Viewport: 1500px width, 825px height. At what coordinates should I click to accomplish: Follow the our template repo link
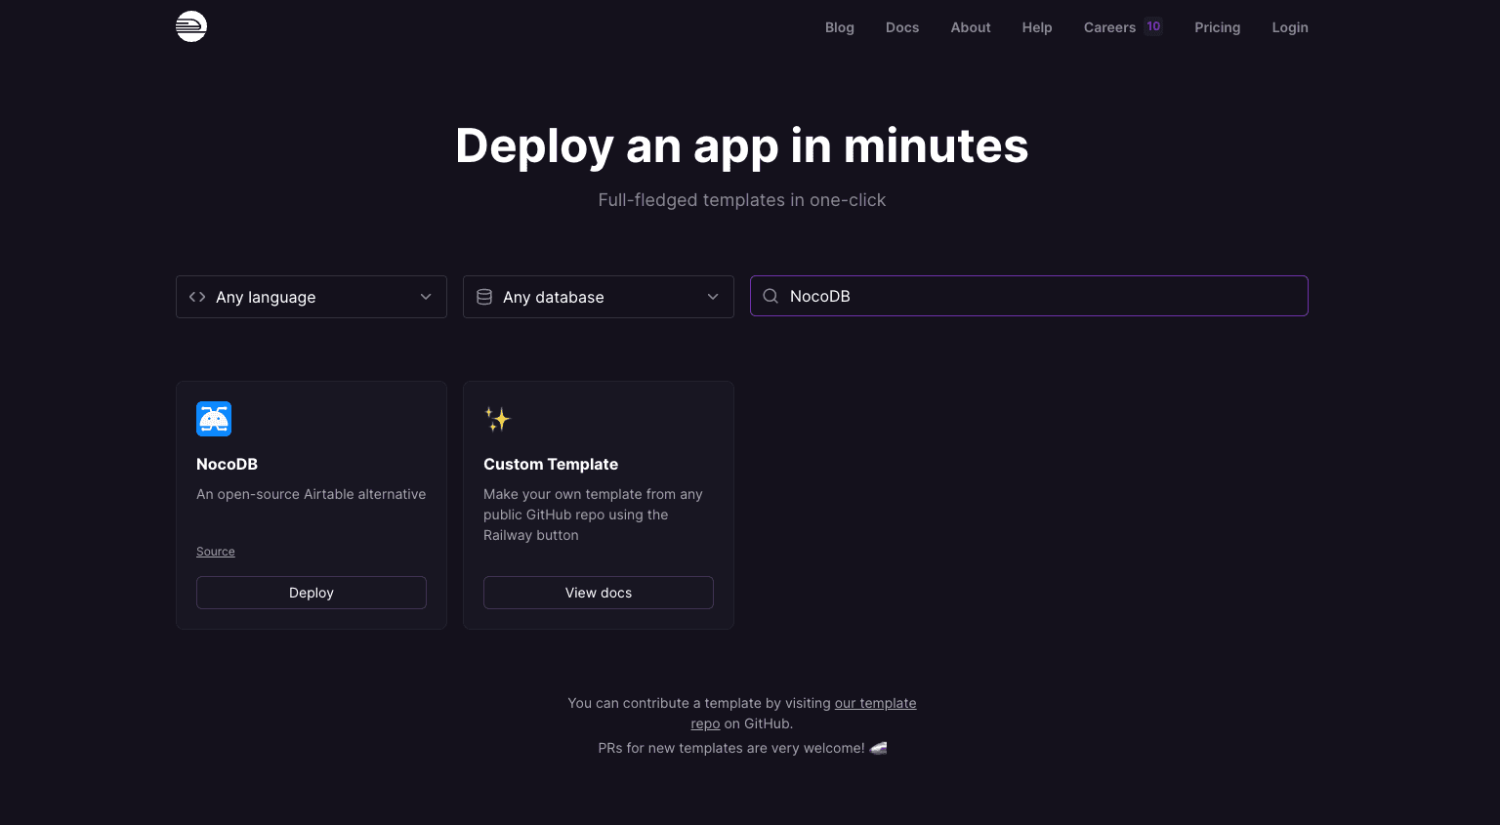874,703
